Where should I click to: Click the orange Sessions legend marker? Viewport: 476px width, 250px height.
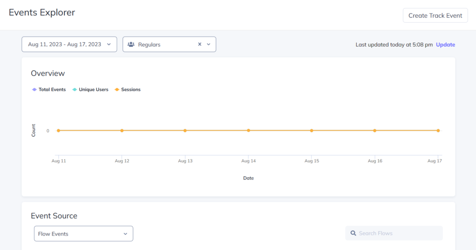[117, 90]
